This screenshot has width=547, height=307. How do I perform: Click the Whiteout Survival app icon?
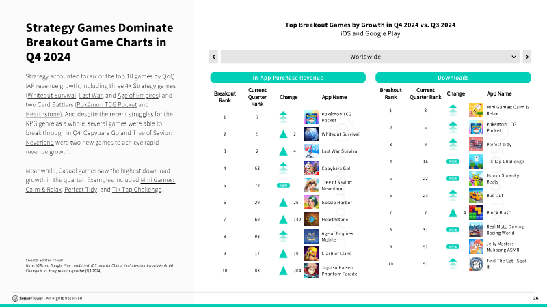click(x=311, y=134)
